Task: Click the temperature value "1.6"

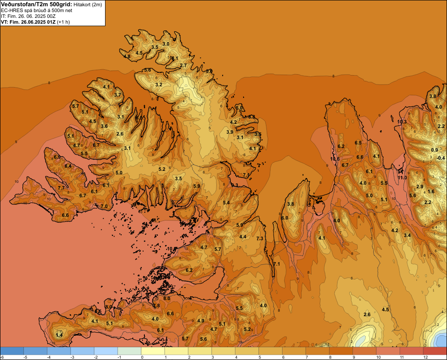Action: point(431,192)
